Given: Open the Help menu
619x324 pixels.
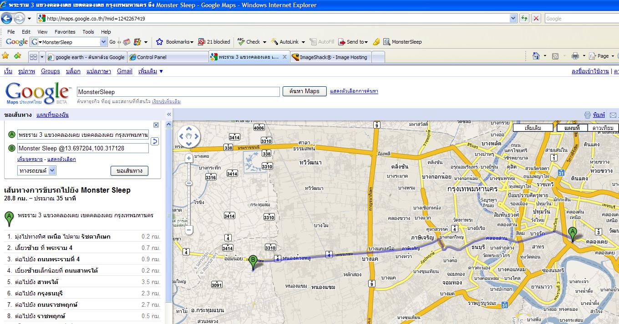Looking at the screenshot, I should (106, 32).
